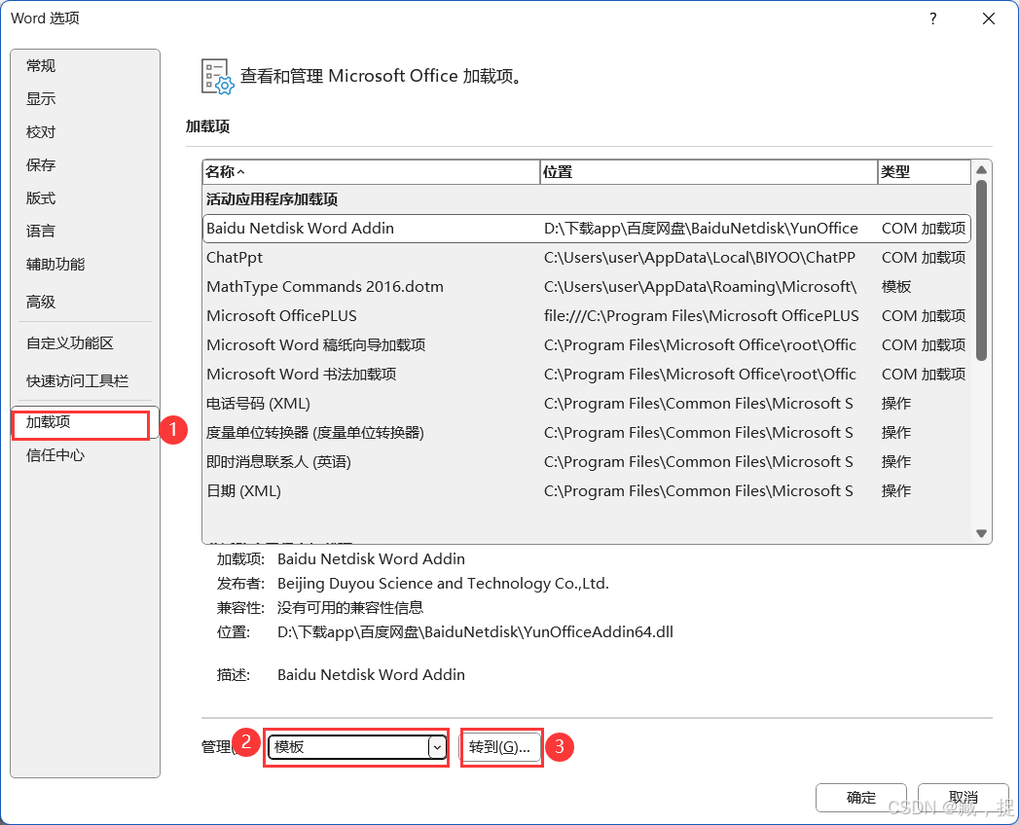This screenshot has width=1019, height=825.
Task: Select Microsoft Word 书法加载项 row
Action: (587, 375)
